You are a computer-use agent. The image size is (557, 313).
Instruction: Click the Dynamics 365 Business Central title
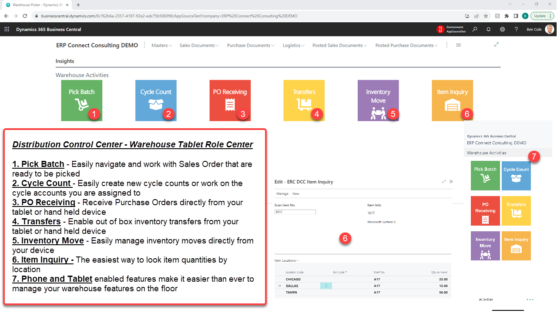click(48, 30)
